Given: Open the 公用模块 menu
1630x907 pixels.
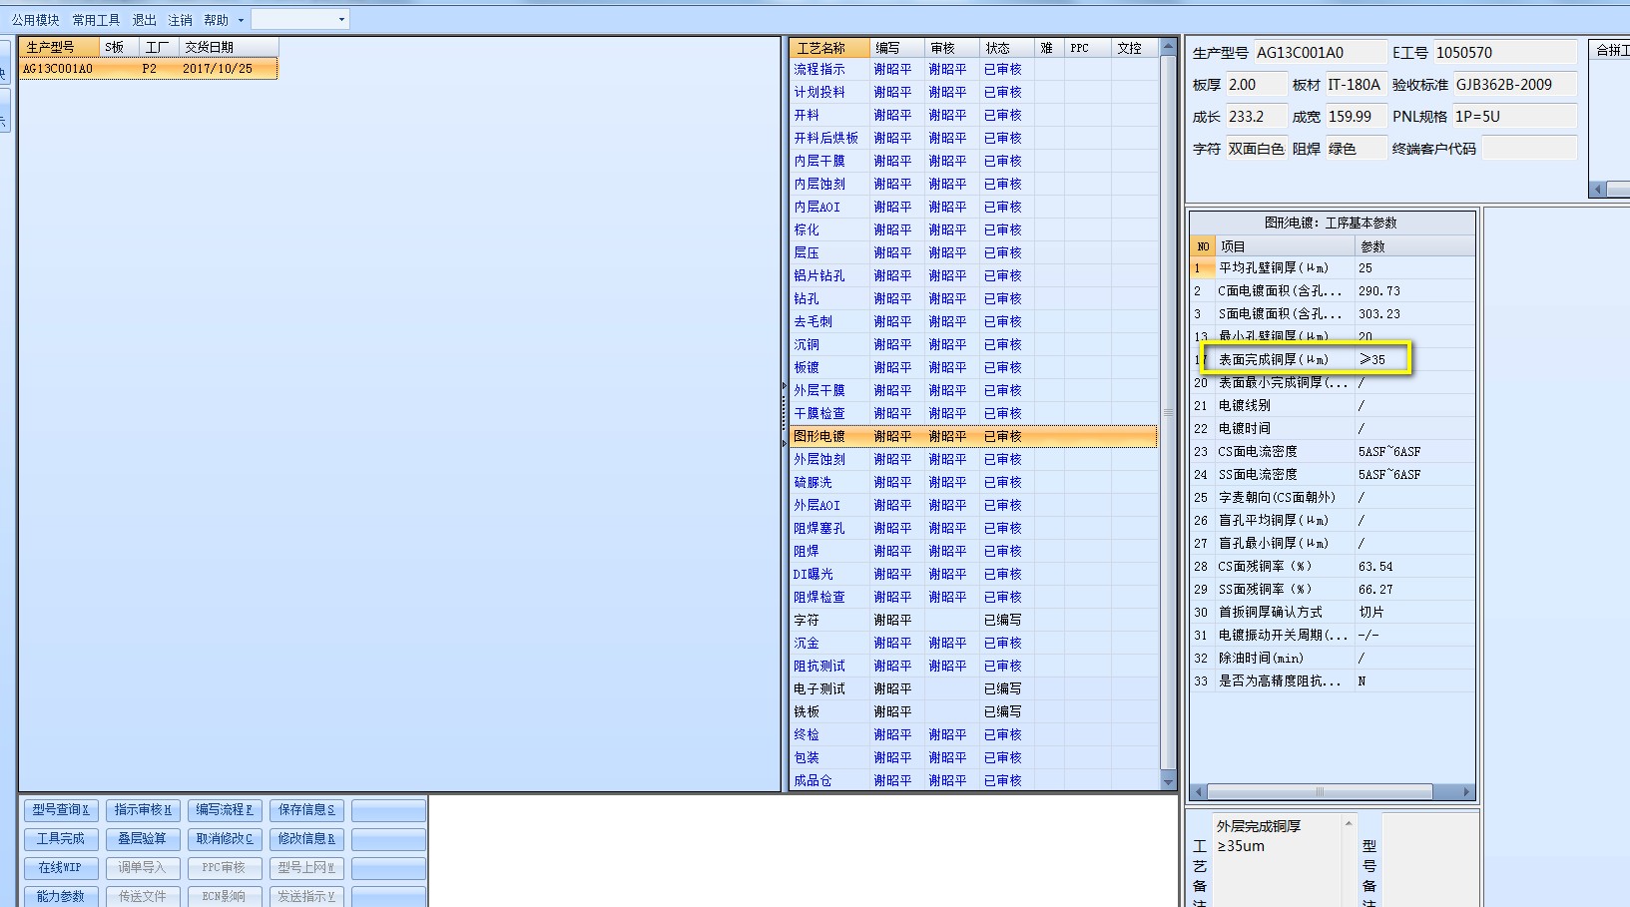Looking at the screenshot, I should pyautogui.click(x=36, y=20).
